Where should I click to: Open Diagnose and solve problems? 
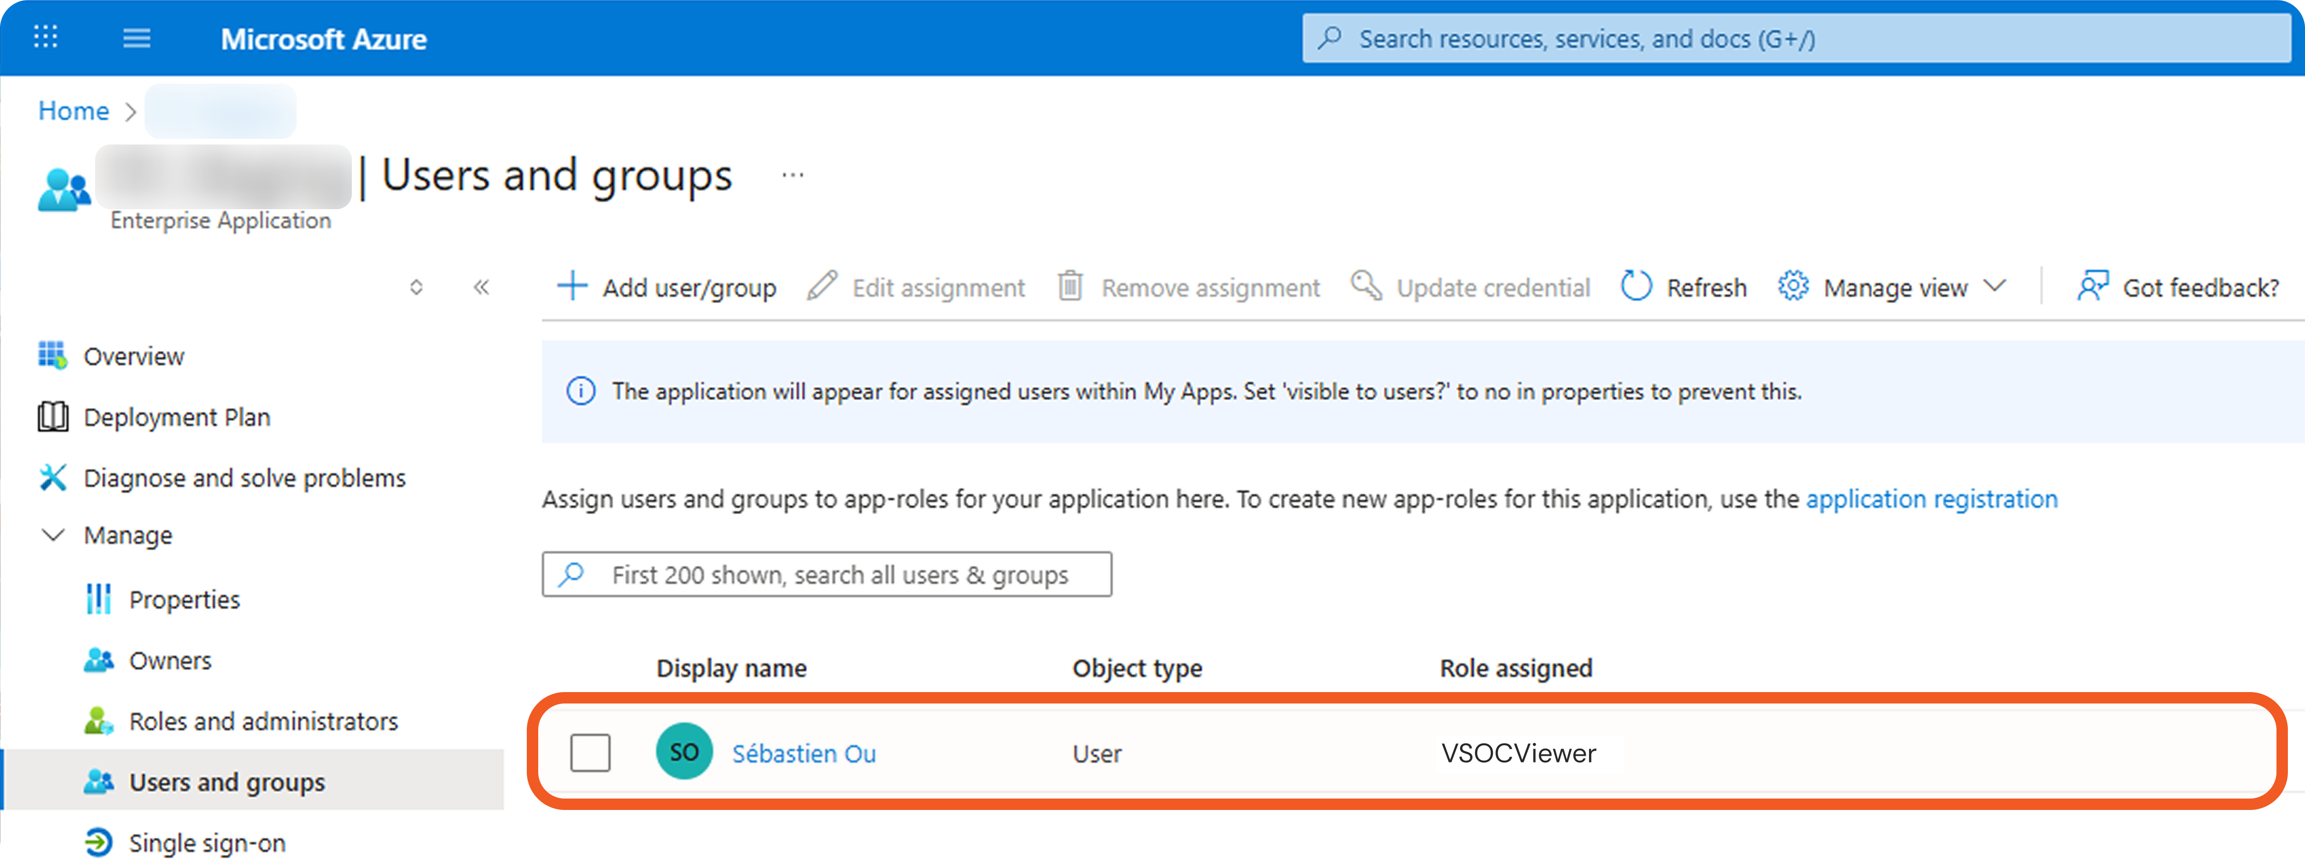click(x=243, y=478)
